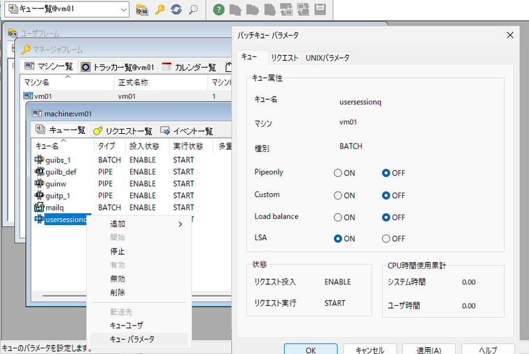529x354 pixels.
Task: Open the トラッカ一覧@vm01 tab
Action: pos(118,67)
